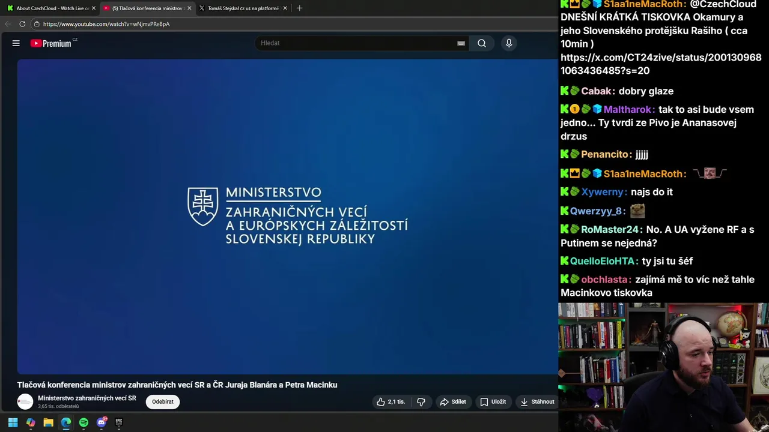769x432 pixels.
Task: Subscribe with the Odebírat button
Action: [162, 401]
